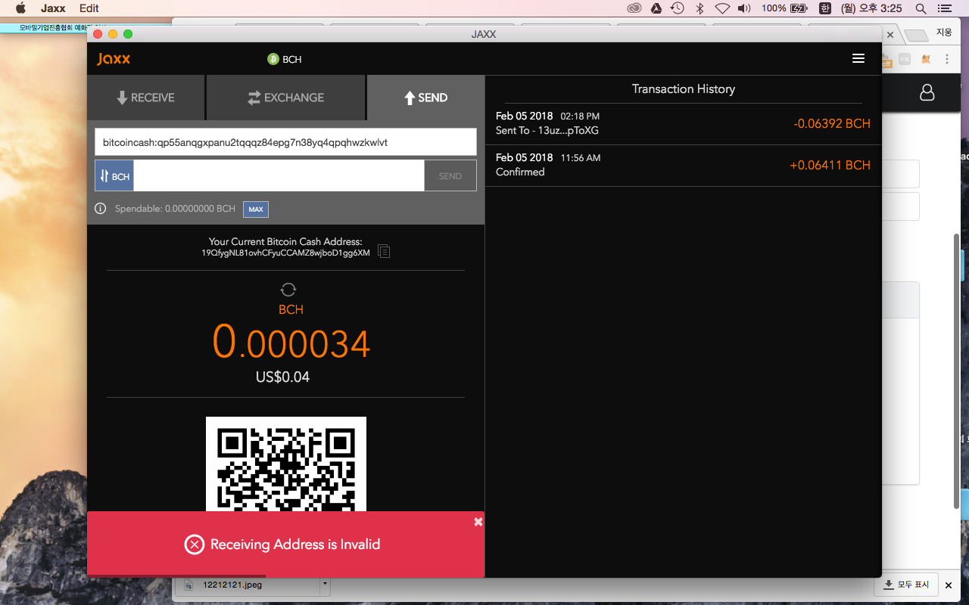Click the MetaMask fox extension in Chrome
The height and width of the screenshot is (605, 969).
(926, 59)
